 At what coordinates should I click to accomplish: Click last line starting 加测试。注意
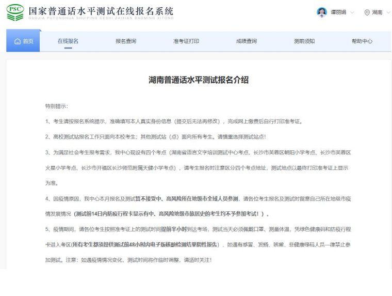click(x=128, y=260)
